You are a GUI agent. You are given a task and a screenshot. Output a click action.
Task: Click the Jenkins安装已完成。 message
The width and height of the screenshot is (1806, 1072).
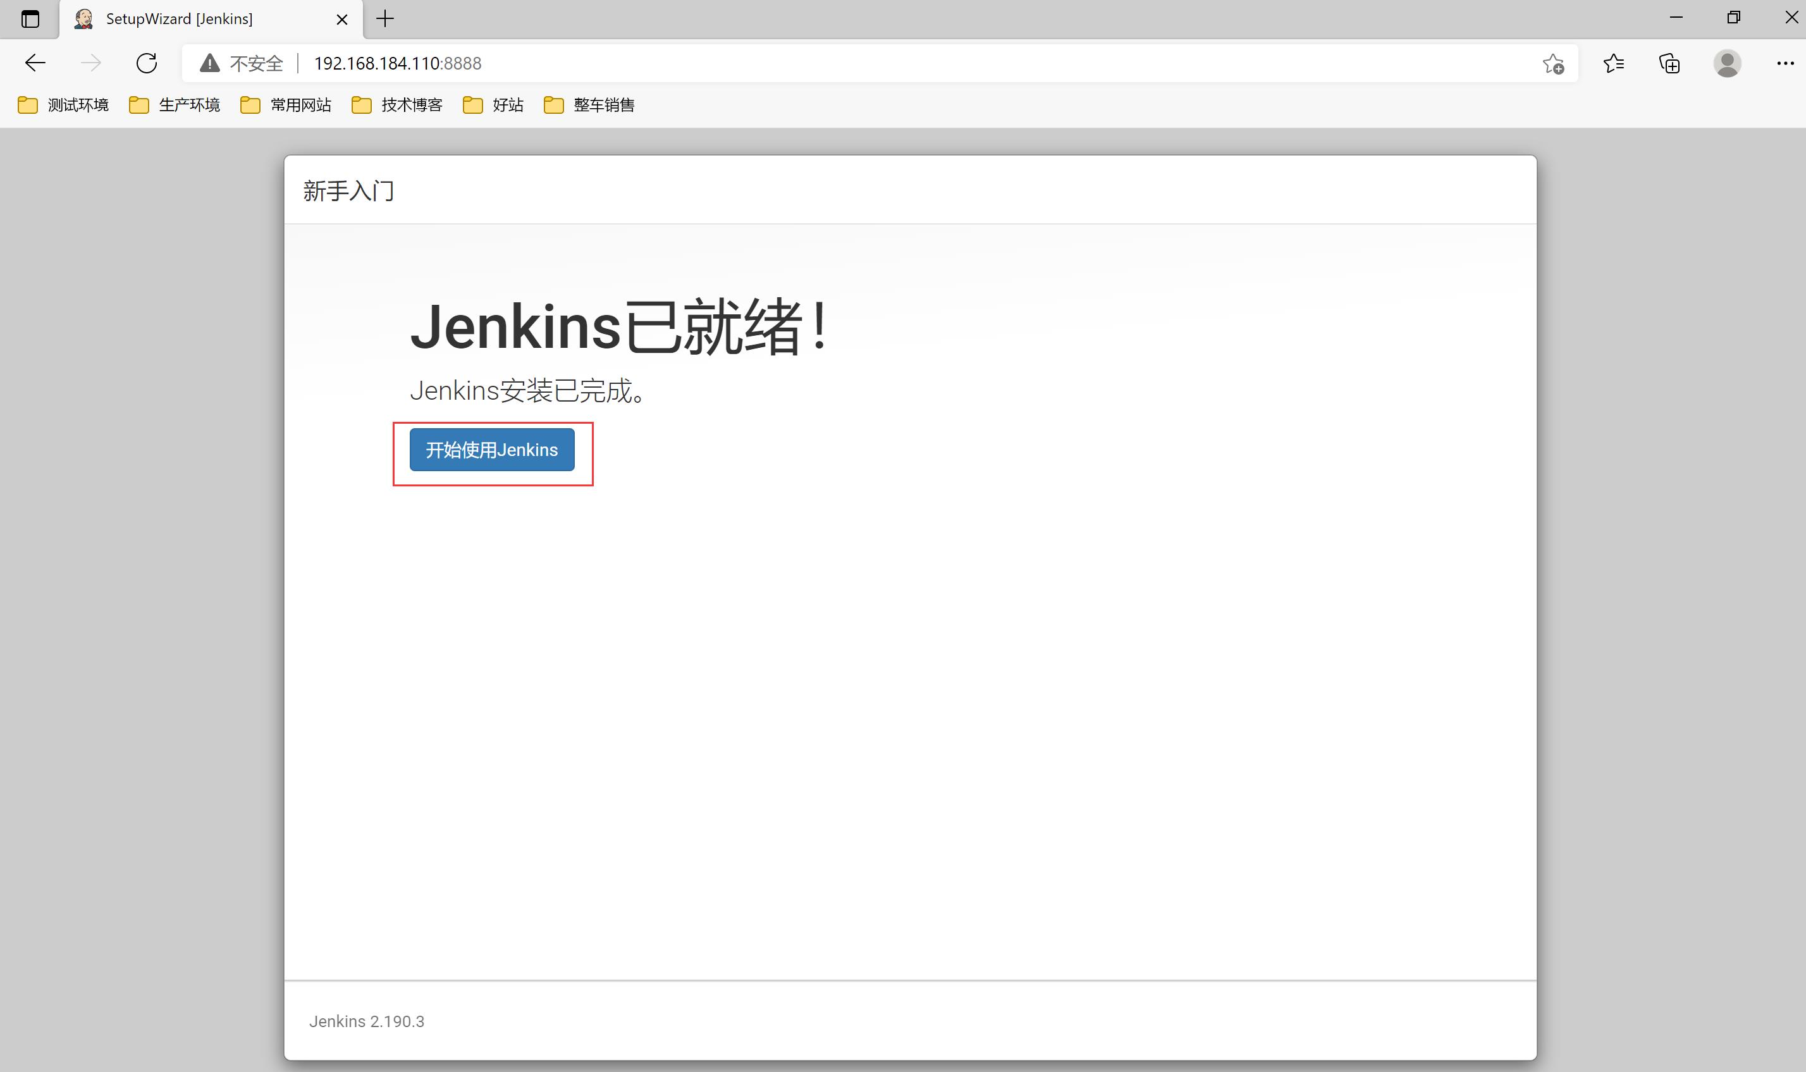pyautogui.click(x=528, y=391)
